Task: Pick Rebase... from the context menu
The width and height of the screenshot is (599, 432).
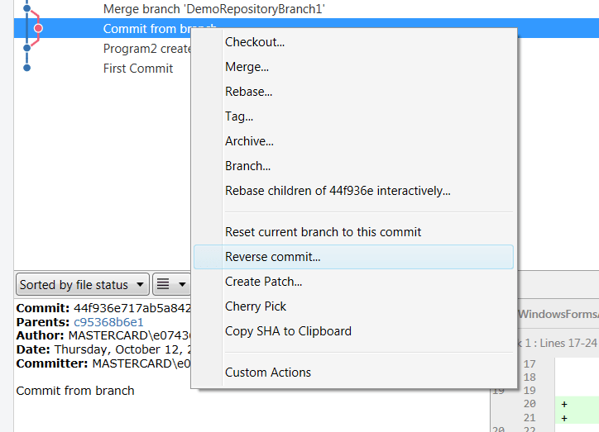Action: (x=248, y=92)
